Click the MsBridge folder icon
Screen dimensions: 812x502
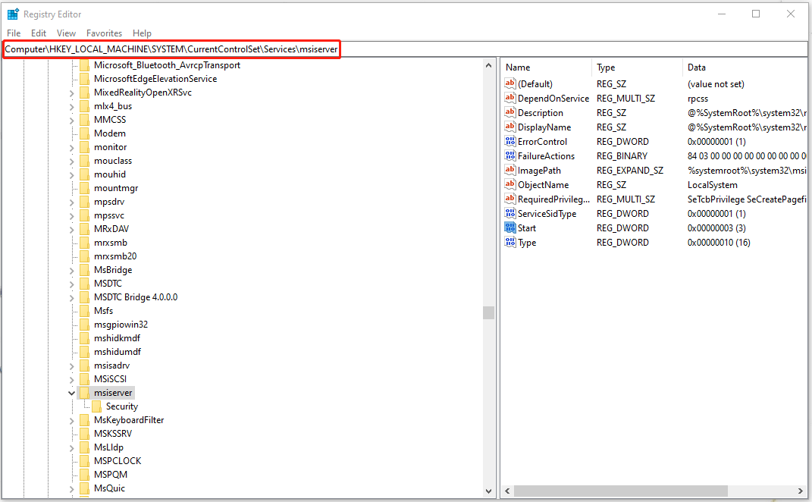point(84,270)
